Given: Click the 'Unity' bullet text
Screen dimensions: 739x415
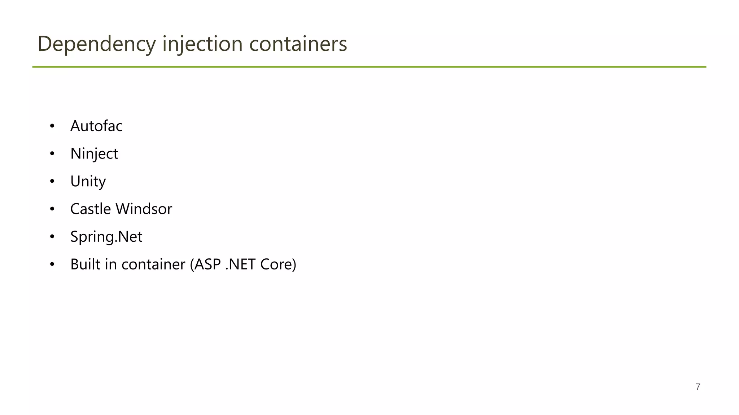Looking at the screenshot, I should coord(88,182).
